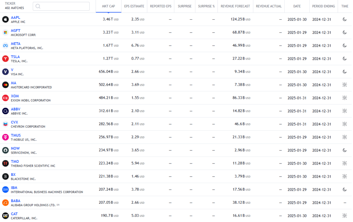353x222 pixels.
Task: Open the BX ticker link
Action: (13, 175)
